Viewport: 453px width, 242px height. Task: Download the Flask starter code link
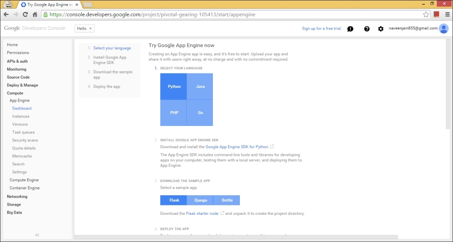[x=202, y=213]
